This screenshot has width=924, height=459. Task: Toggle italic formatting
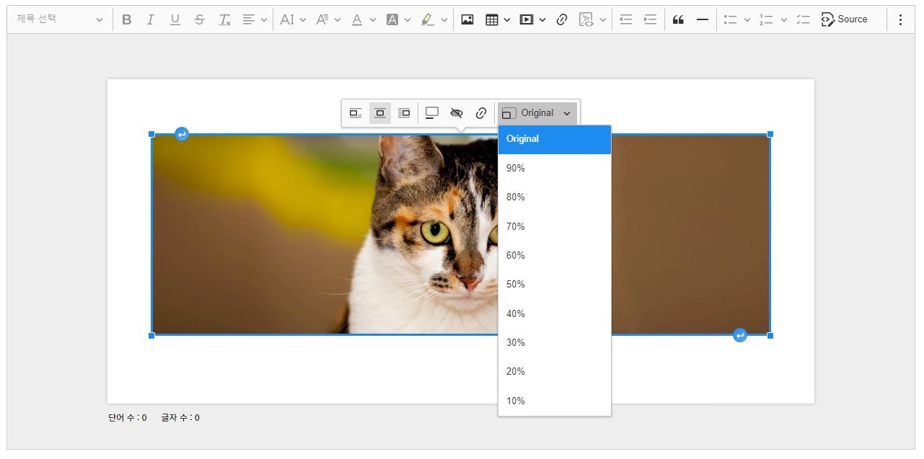151,19
